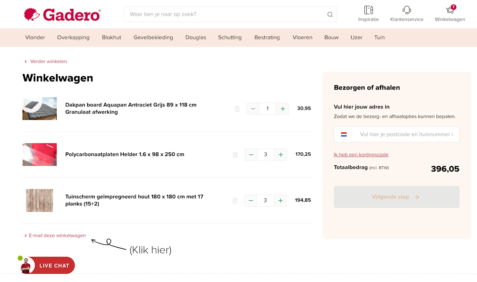Decrease quantity of Polycarbonaatplaten
477x282 pixels.
(251, 155)
